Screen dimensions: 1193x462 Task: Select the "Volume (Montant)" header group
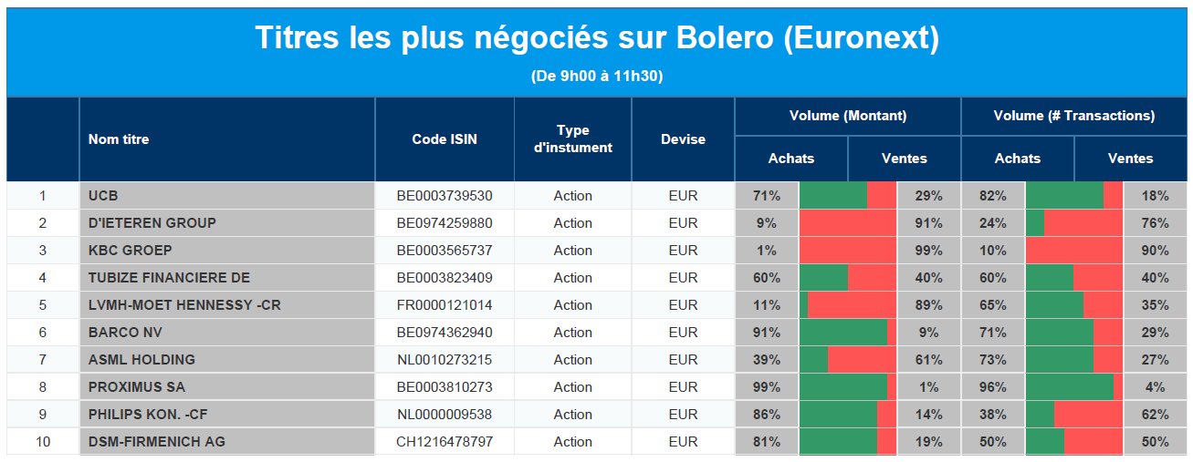[847, 116]
